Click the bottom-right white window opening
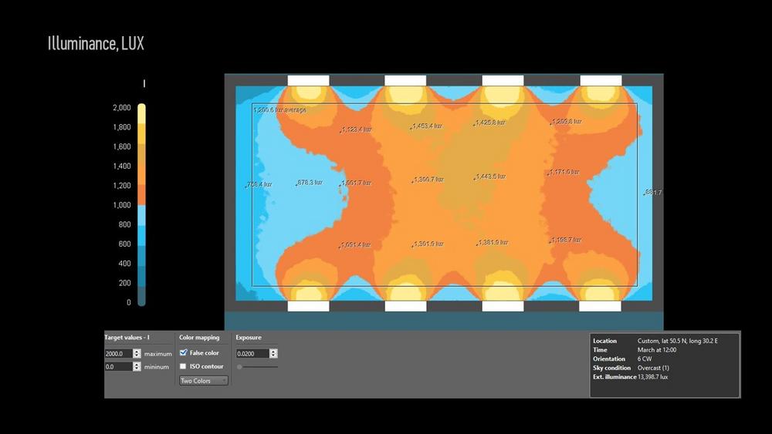Image resolution: width=772 pixels, height=434 pixels. [601, 306]
